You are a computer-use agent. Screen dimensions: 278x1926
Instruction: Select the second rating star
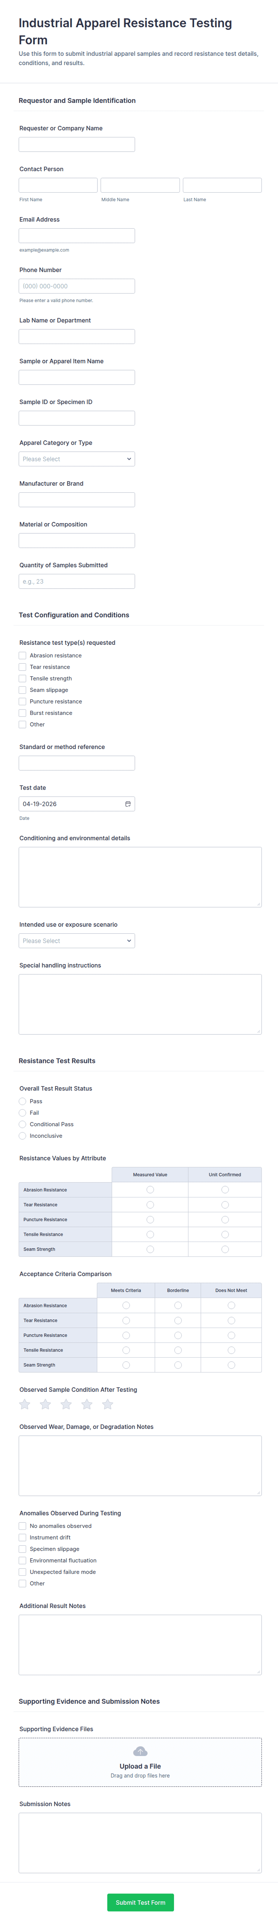pos(45,1404)
